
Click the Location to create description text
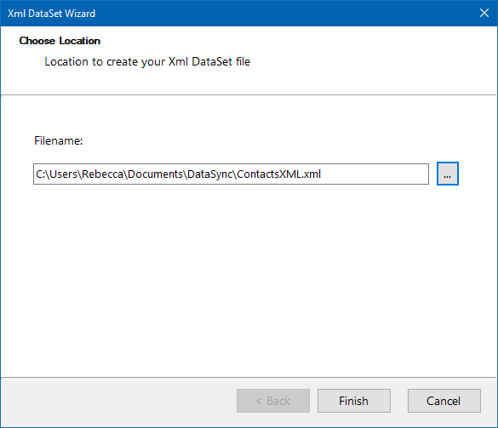click(x=147, y=61)
